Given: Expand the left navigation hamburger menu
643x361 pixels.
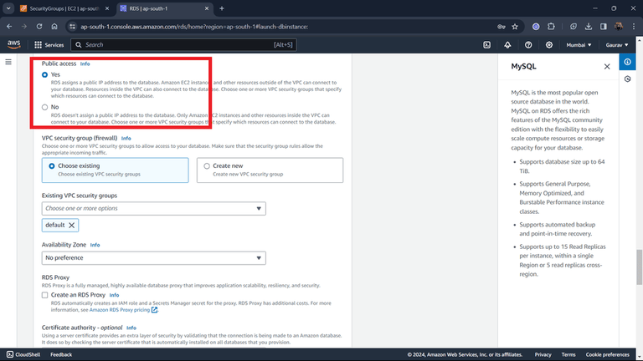Looking at the screenshot, I should [x=8, y=62].
